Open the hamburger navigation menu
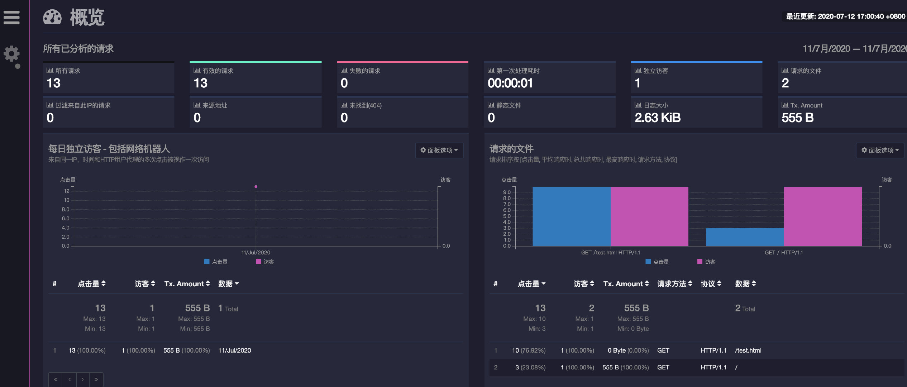This screenshot has height=387, width=907. (x=11, y=17)
